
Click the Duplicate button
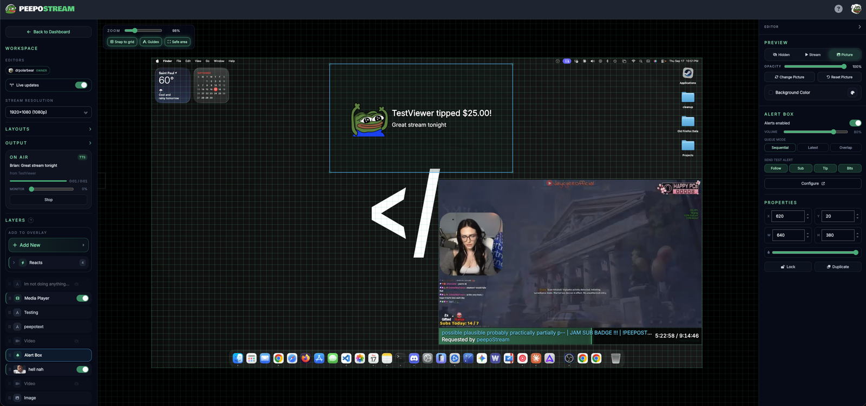click(x=838, y=267)
